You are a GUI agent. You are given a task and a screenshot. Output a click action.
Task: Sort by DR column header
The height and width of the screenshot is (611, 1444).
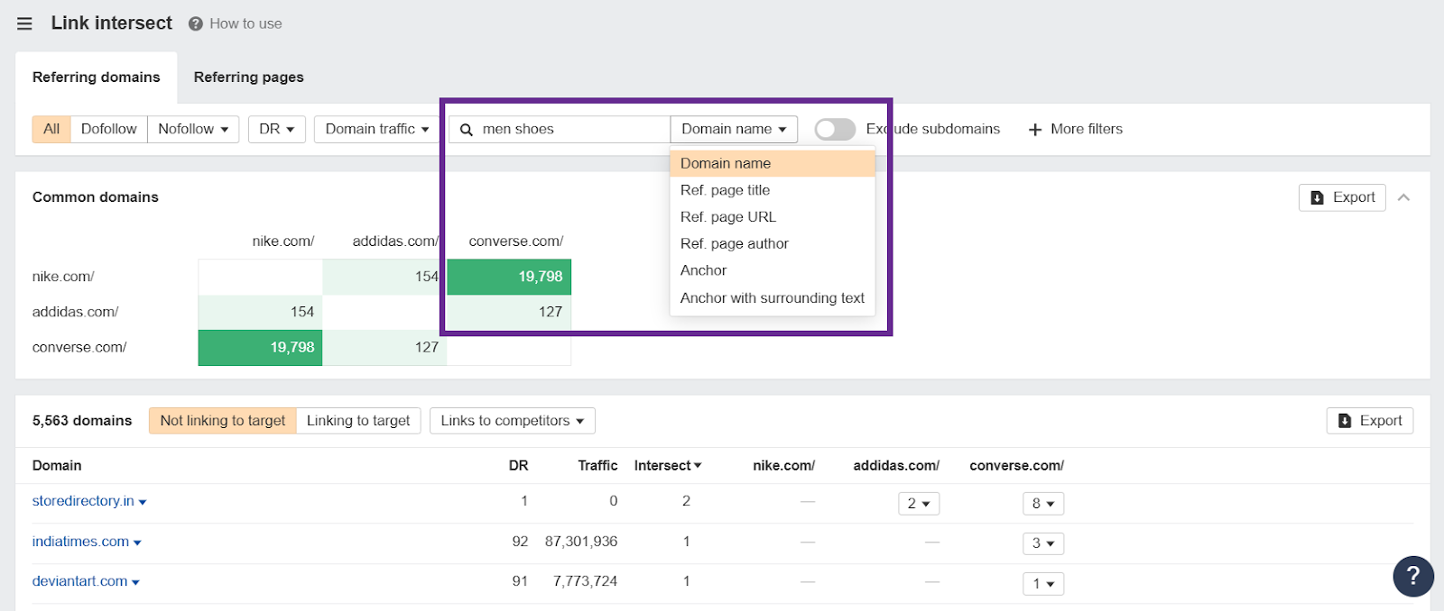(518, 466)
